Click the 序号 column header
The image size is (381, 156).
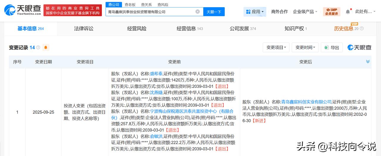coord(17,62)
